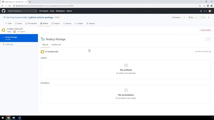This screenshot has width=214, height=120.
Task: Click the Chrome taskbar icon
Action: tap(8, 118)
